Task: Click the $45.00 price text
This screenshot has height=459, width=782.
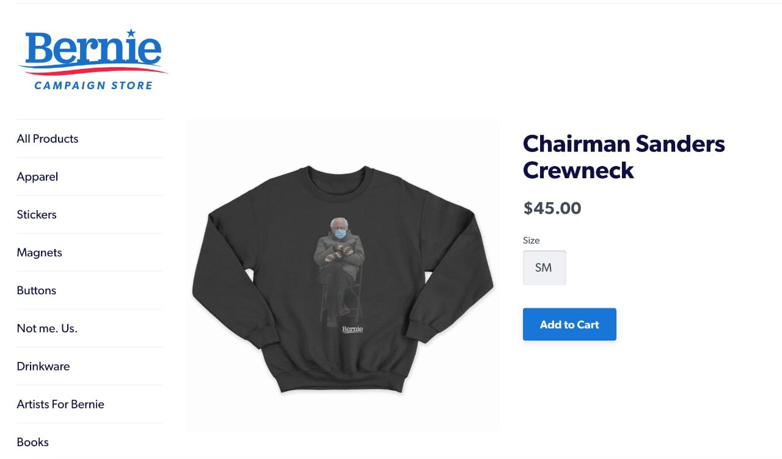Action: click(552, 208)
